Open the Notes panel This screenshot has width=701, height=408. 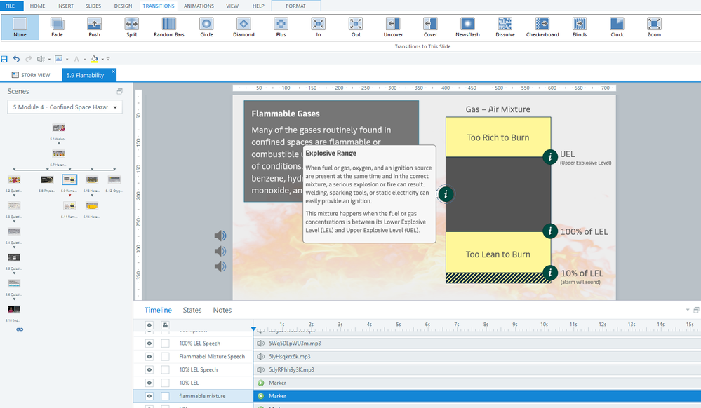pyautogui.click(x=222, y=310)
